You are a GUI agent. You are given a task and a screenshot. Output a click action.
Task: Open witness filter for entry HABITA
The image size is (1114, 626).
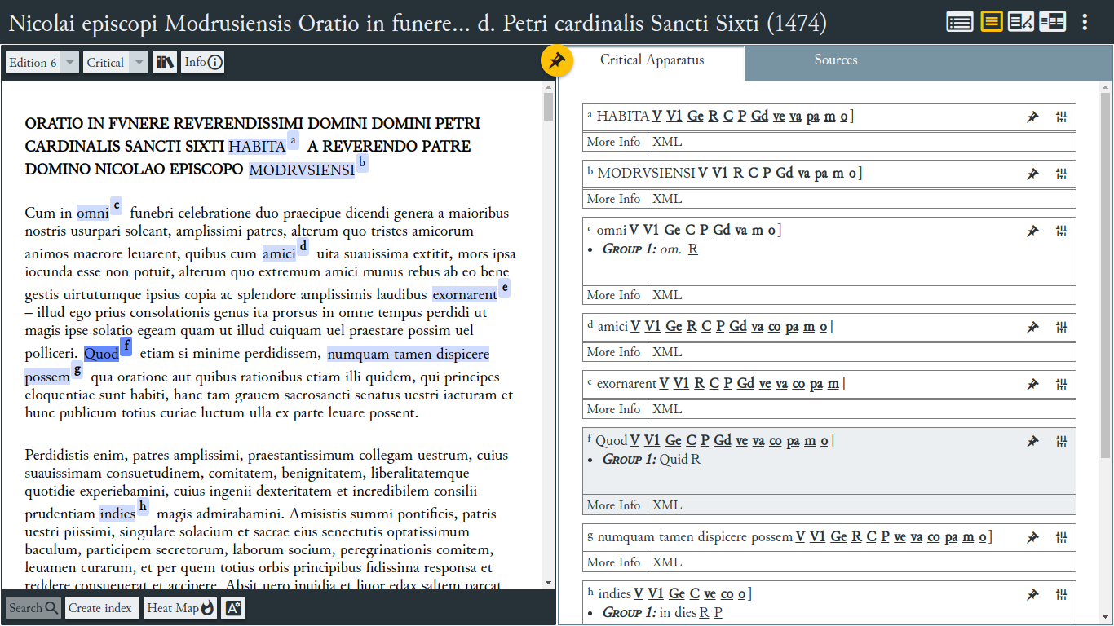click(1061, 117)
